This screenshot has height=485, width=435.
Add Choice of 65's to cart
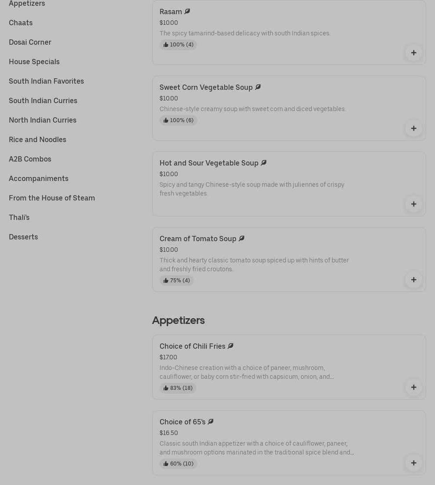click(x=413, y=463)
